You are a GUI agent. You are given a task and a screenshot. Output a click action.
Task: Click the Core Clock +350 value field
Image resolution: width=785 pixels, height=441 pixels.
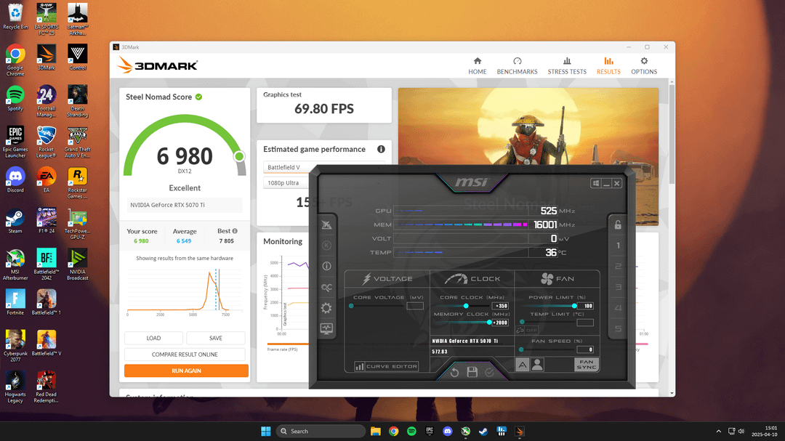tap(500, 306)
